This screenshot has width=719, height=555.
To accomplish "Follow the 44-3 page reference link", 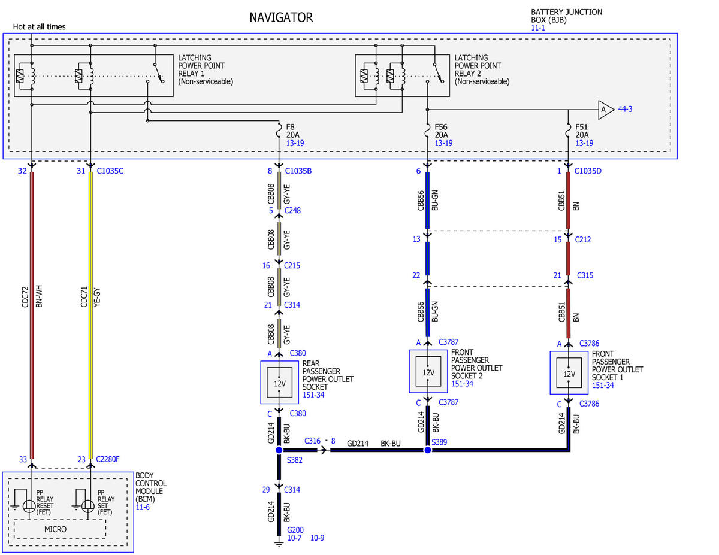I will click(x=626, y=109).
